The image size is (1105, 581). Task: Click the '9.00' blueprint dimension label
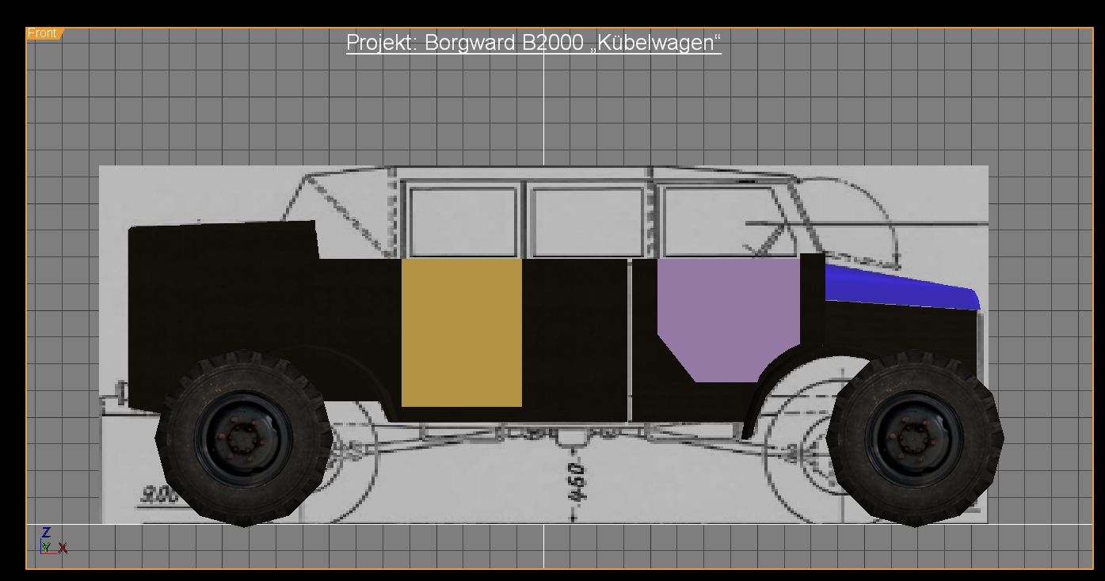[160, 496]
